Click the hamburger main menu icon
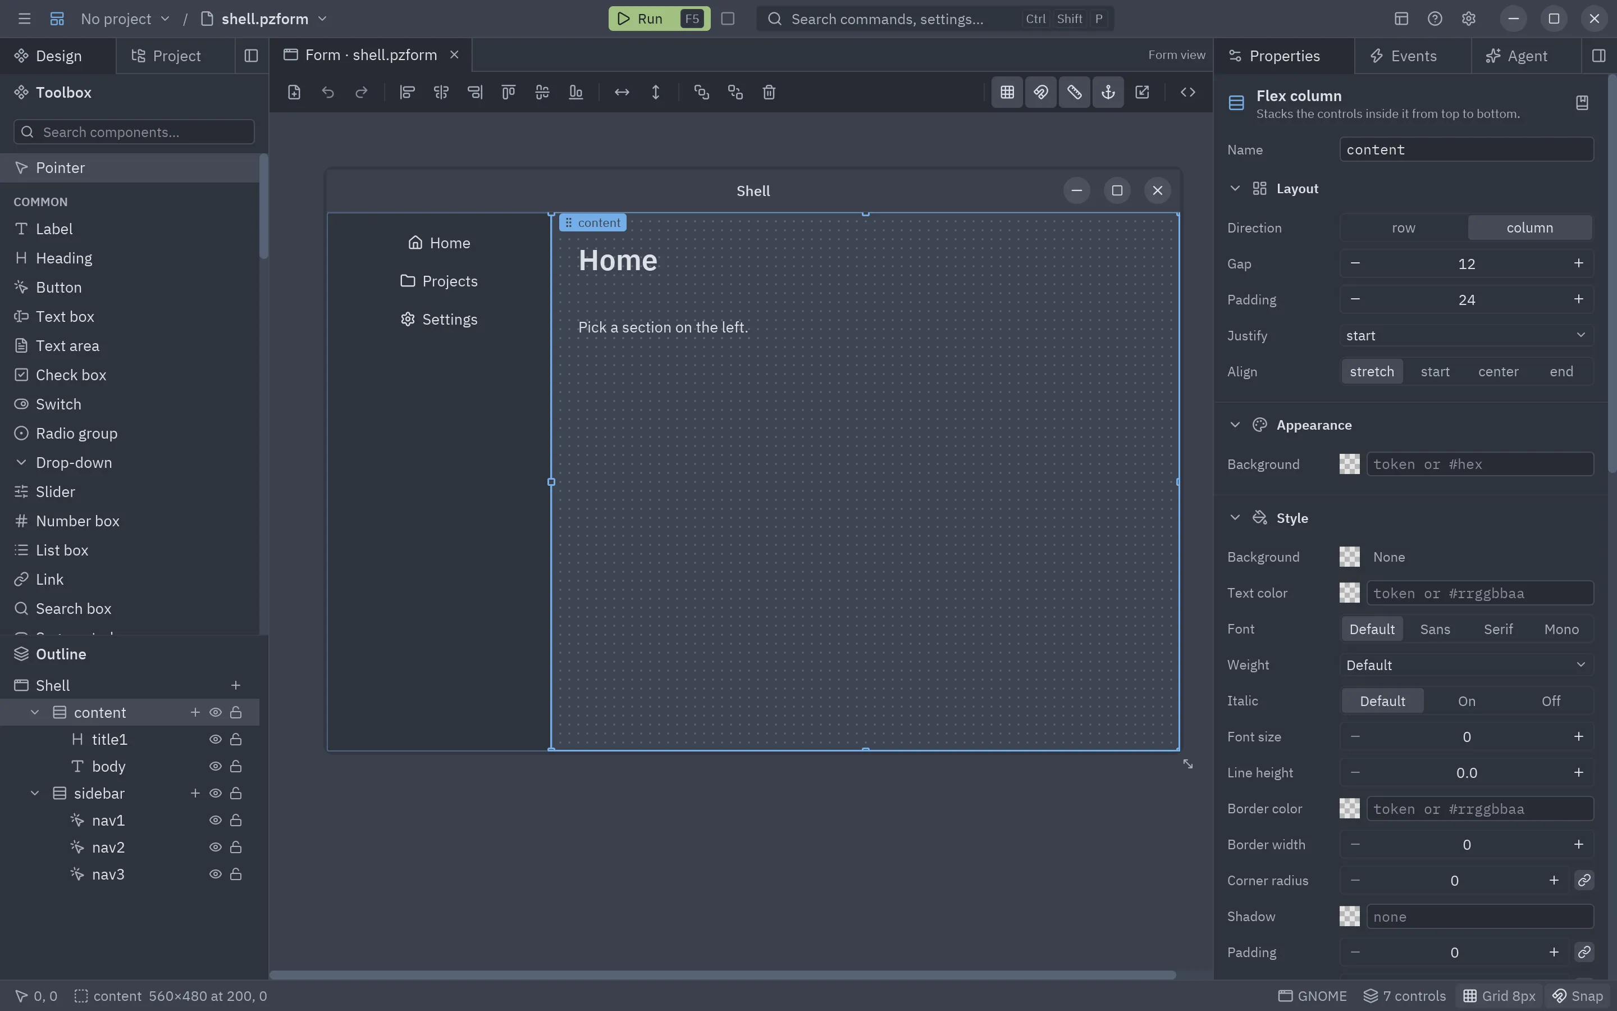Viewport: 1617px width, 1011px height. pyautogui.click(x=25, y=19)
